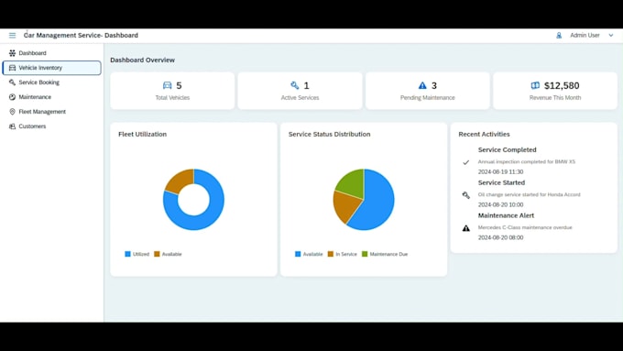Select Vehicle Inventory in the sidebar
623x351 pixels.
click(51, 68)
